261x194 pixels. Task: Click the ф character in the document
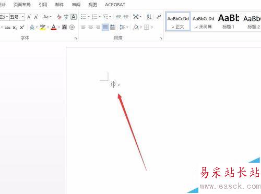(x=113, y=84)
